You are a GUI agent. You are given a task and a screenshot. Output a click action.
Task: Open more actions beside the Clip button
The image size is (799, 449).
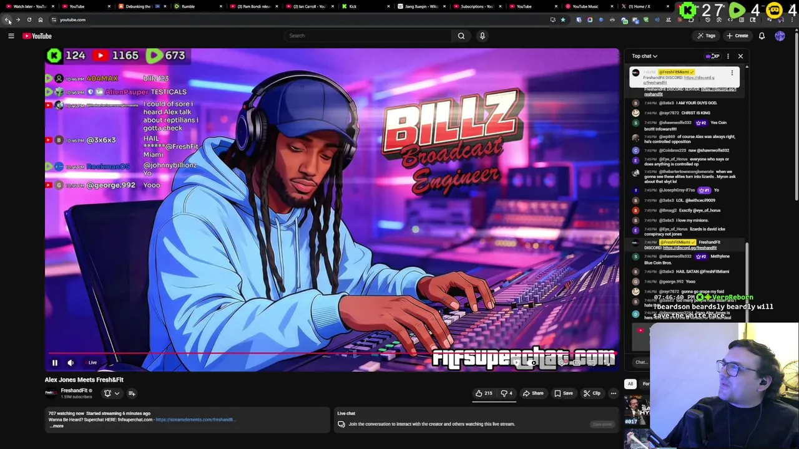pos(613,393)
